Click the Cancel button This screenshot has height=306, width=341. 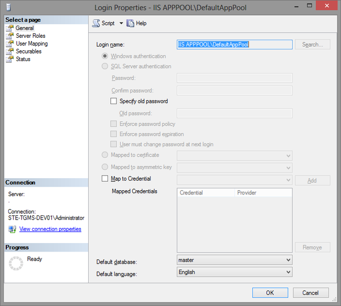click(x=311, y=293)
